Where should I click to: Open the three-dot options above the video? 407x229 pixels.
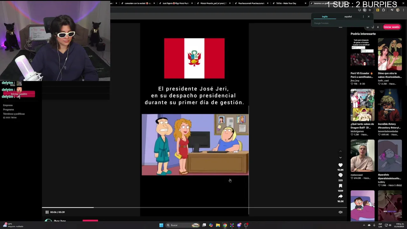point(340,27)
